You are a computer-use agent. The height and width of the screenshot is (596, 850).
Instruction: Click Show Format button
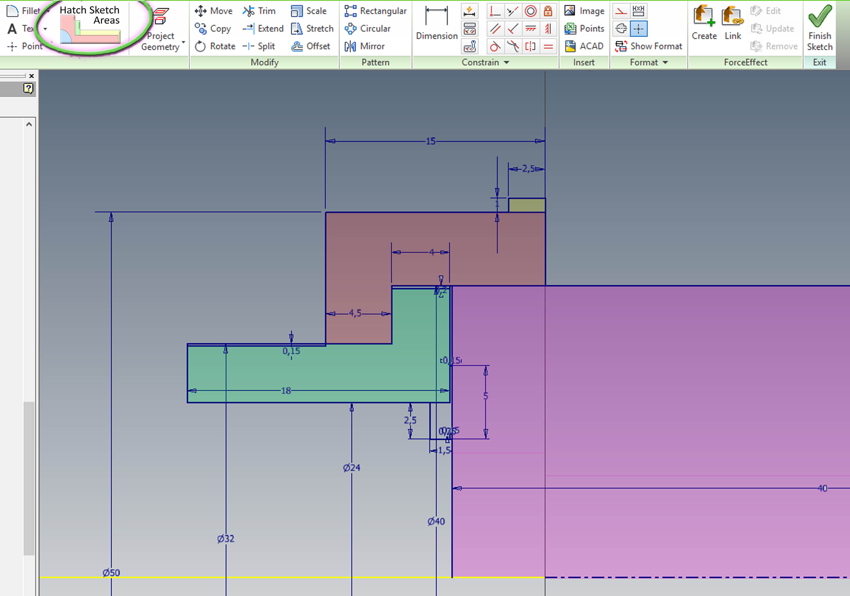click(x=649, y=46)
